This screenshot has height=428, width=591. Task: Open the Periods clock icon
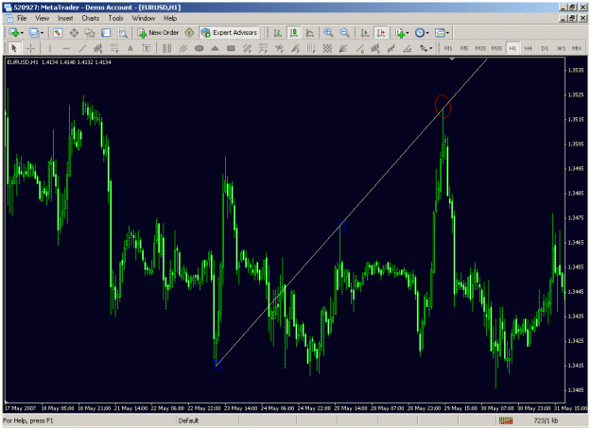pyautogui.click(x=419, y=33)
